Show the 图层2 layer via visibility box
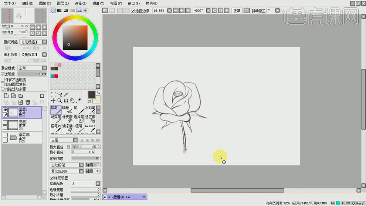Screen dimensions: 366x206 (x=5, y=122)
